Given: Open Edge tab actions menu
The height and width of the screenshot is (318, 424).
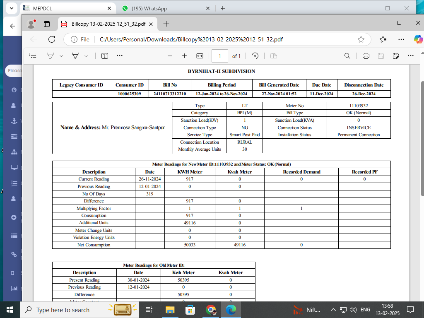Looking at the screenshot, I should (x=47, y=24).
